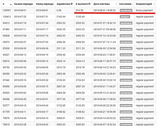Click period start 2016-06-20
The height and width of the screenshot is (126, 159).
point(20,48)
